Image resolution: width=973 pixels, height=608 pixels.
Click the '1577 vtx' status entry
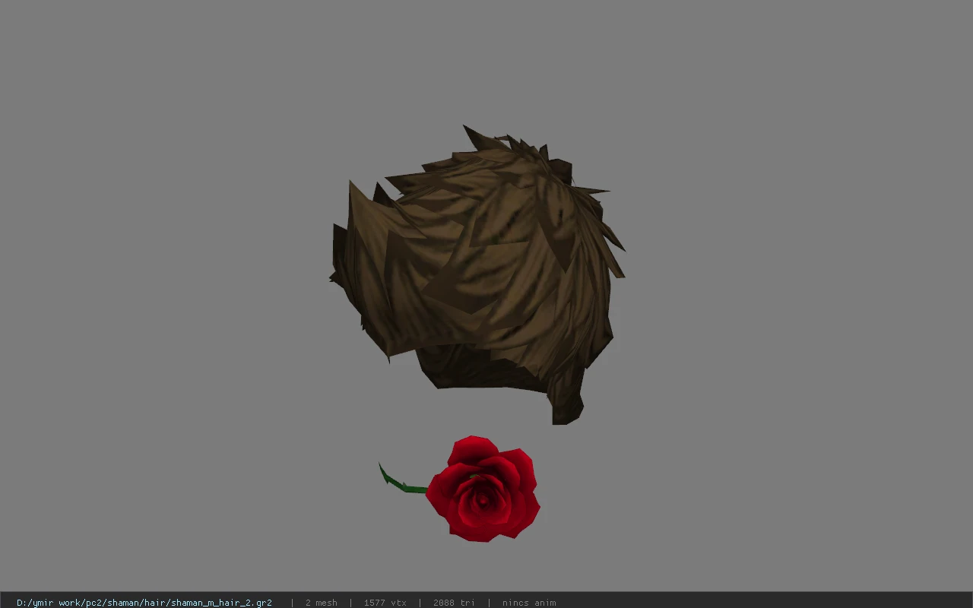pyautogui.click(x=385, y=603)
